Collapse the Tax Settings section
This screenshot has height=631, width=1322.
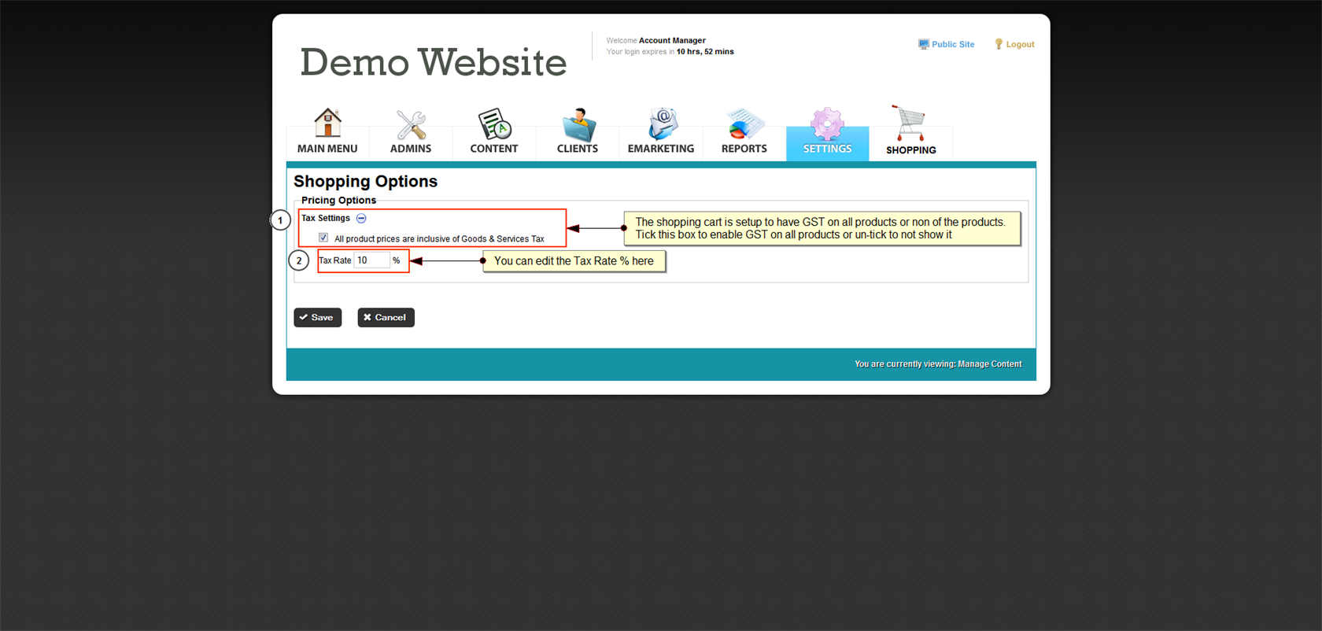pyautogui.click(x=361, y=219)
